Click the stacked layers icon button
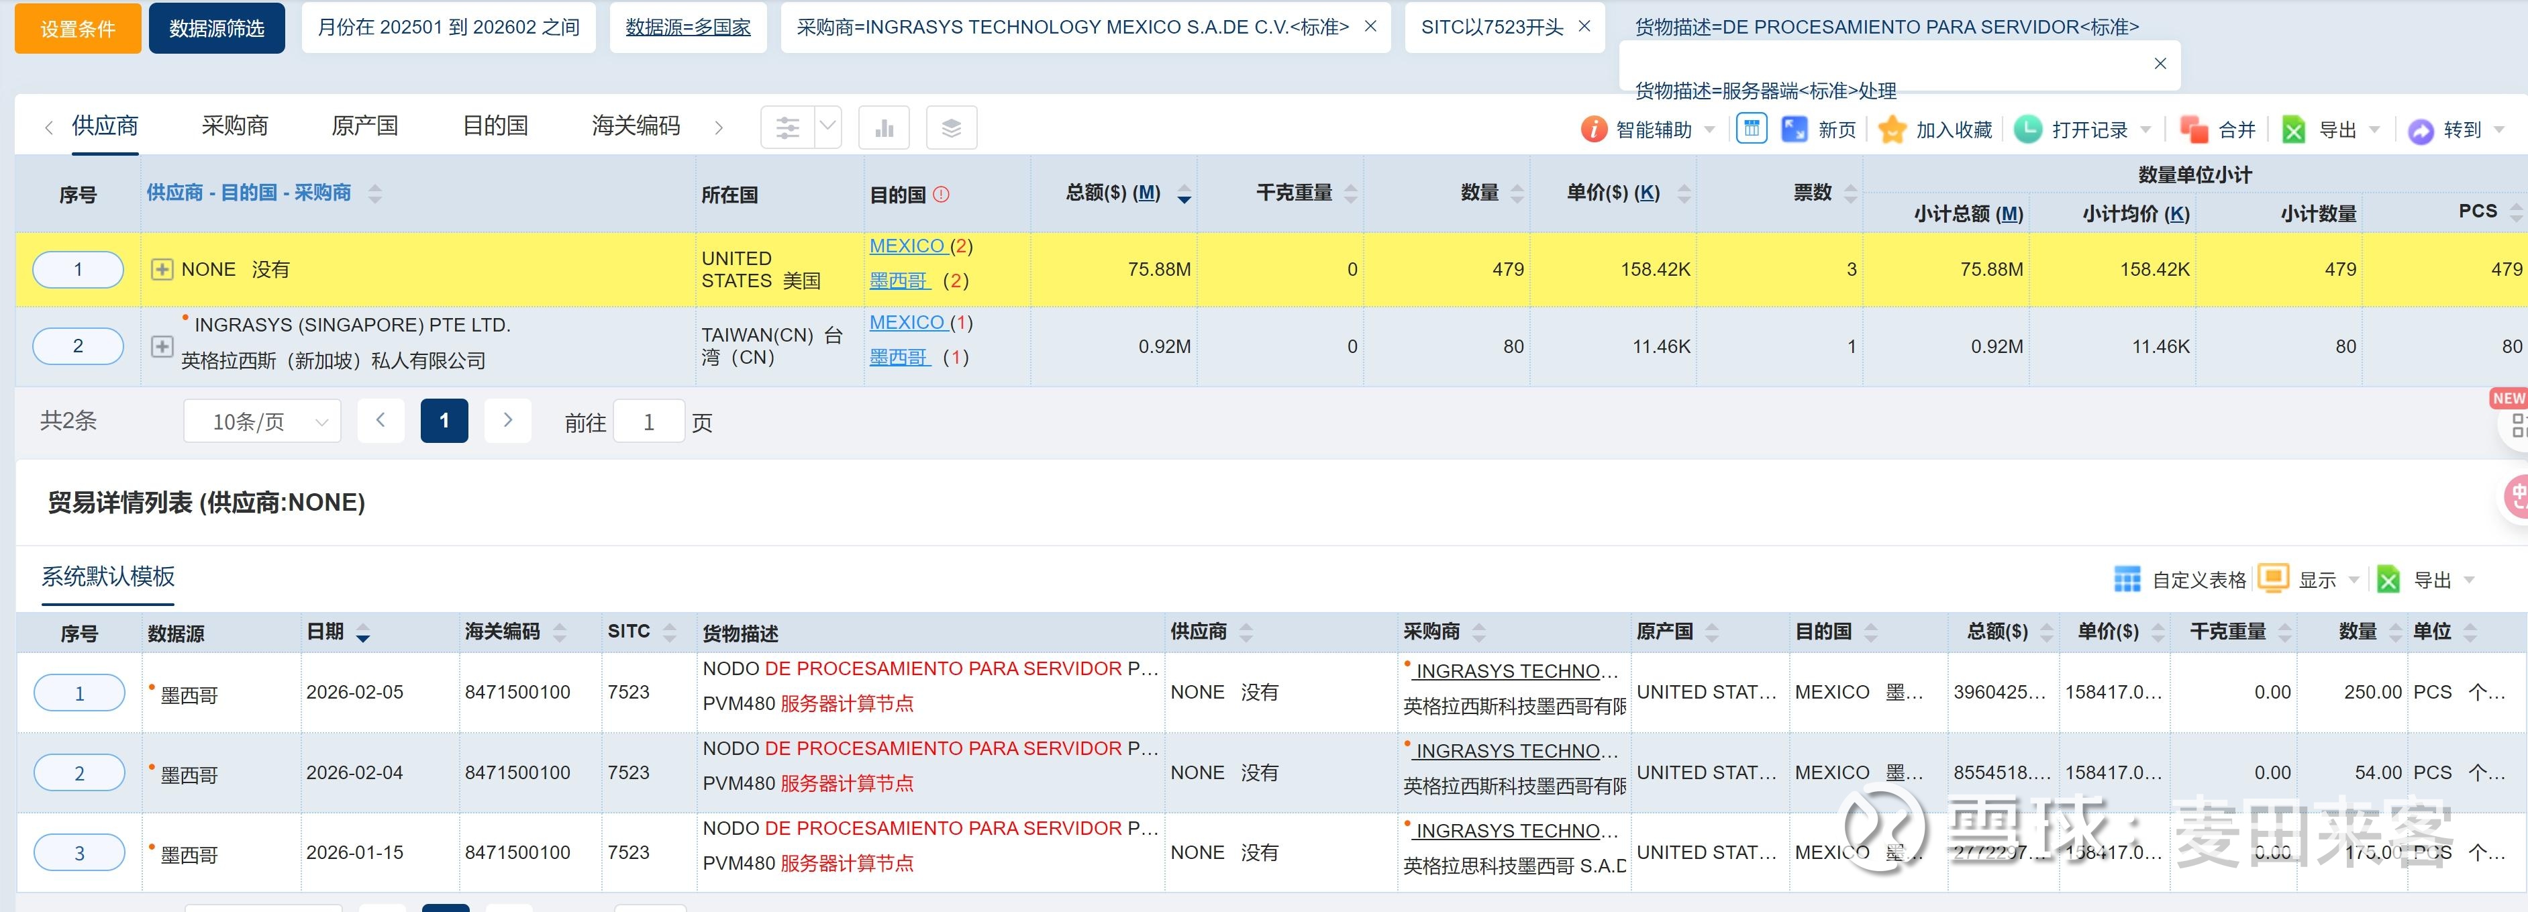This screenshot has height=912, width=2528. (x=950, y=128)
